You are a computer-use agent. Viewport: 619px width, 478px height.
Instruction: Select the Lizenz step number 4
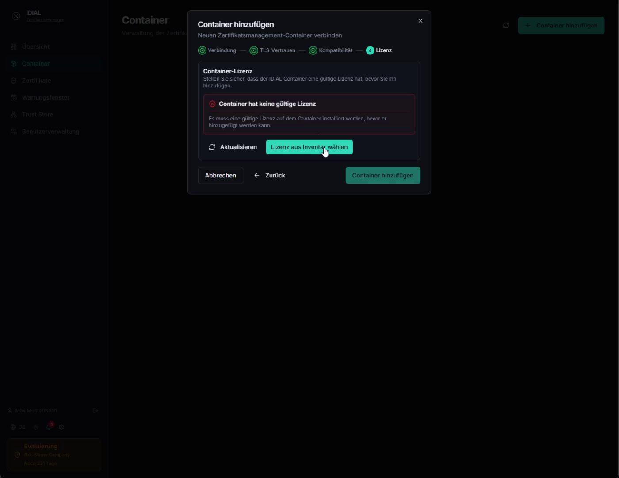(x=370, y=50)
